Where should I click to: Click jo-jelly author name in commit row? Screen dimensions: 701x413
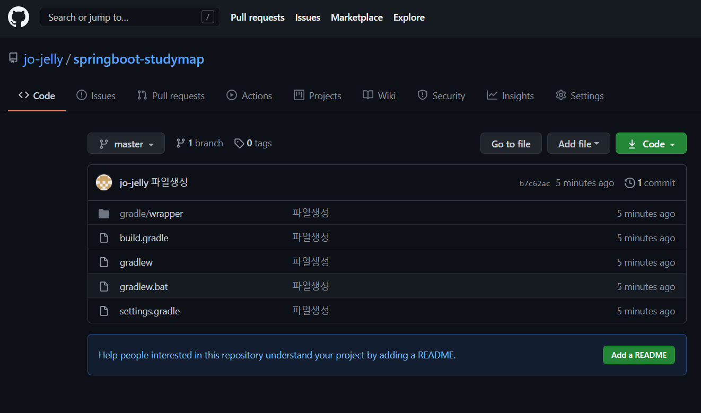pyautogui.click(x=134, y=183)
